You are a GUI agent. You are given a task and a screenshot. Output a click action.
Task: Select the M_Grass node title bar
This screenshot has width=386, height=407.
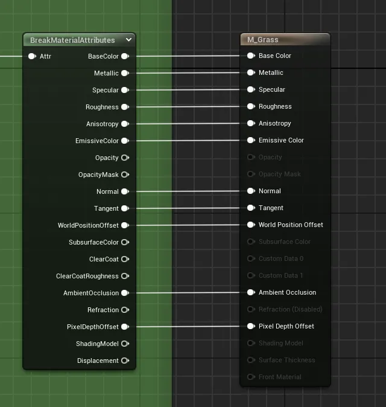(x=285, y=39)
